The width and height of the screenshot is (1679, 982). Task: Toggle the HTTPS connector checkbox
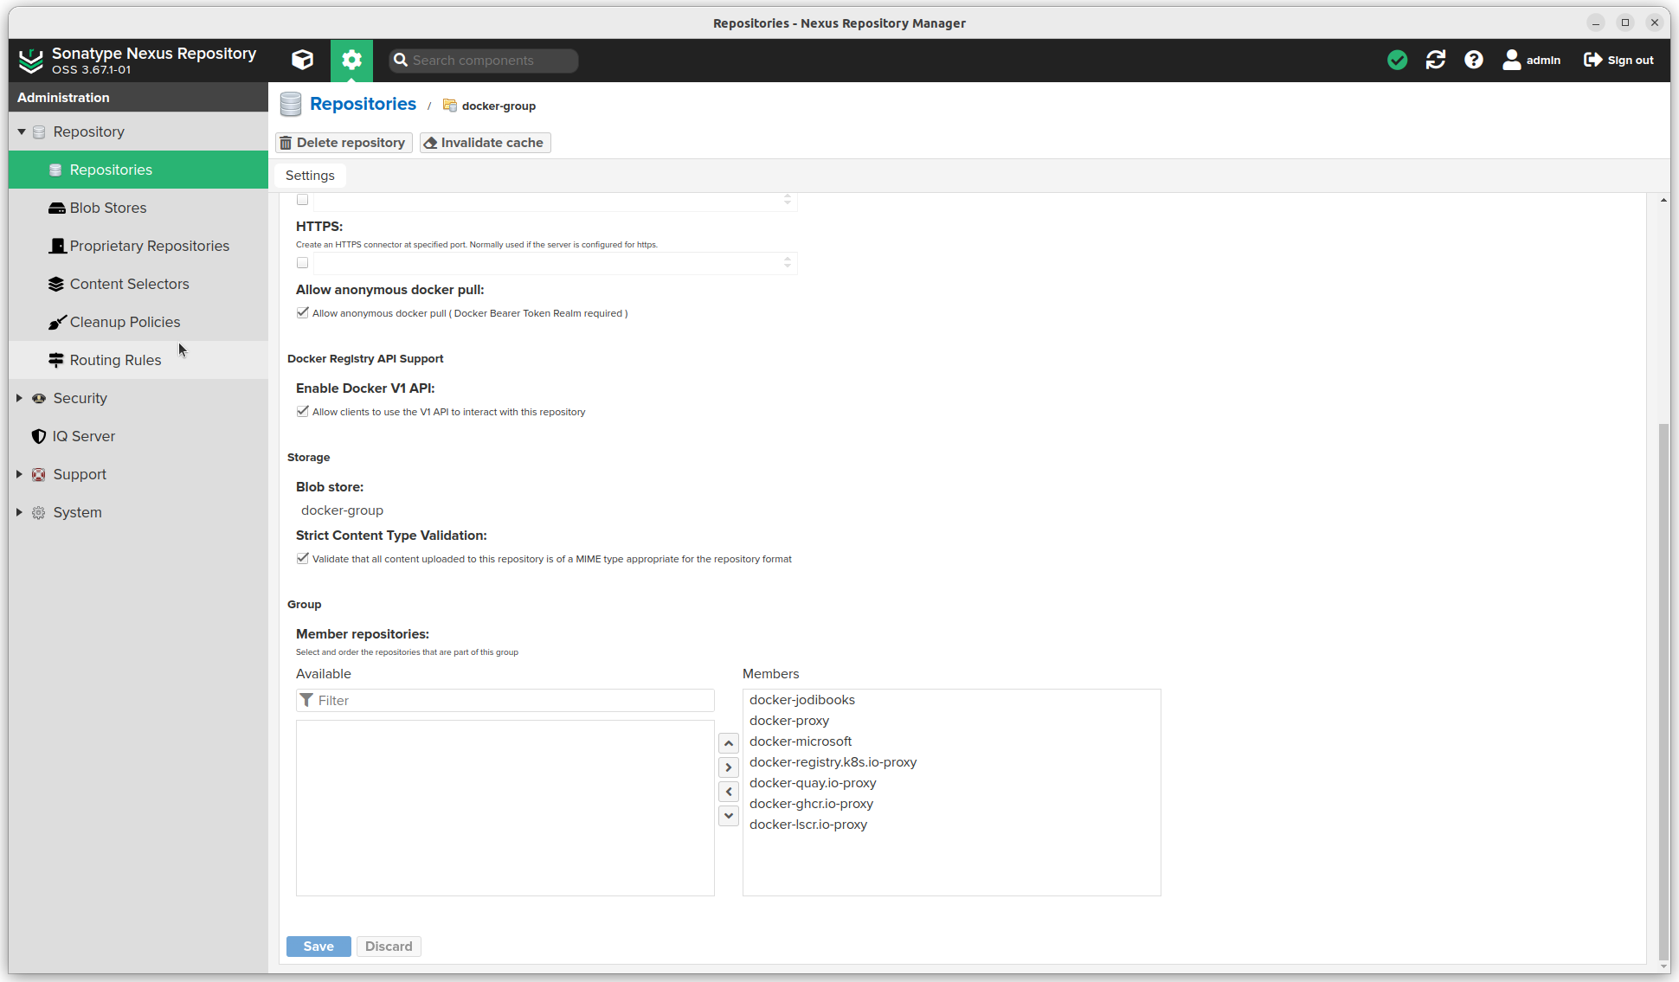point(302,263)
